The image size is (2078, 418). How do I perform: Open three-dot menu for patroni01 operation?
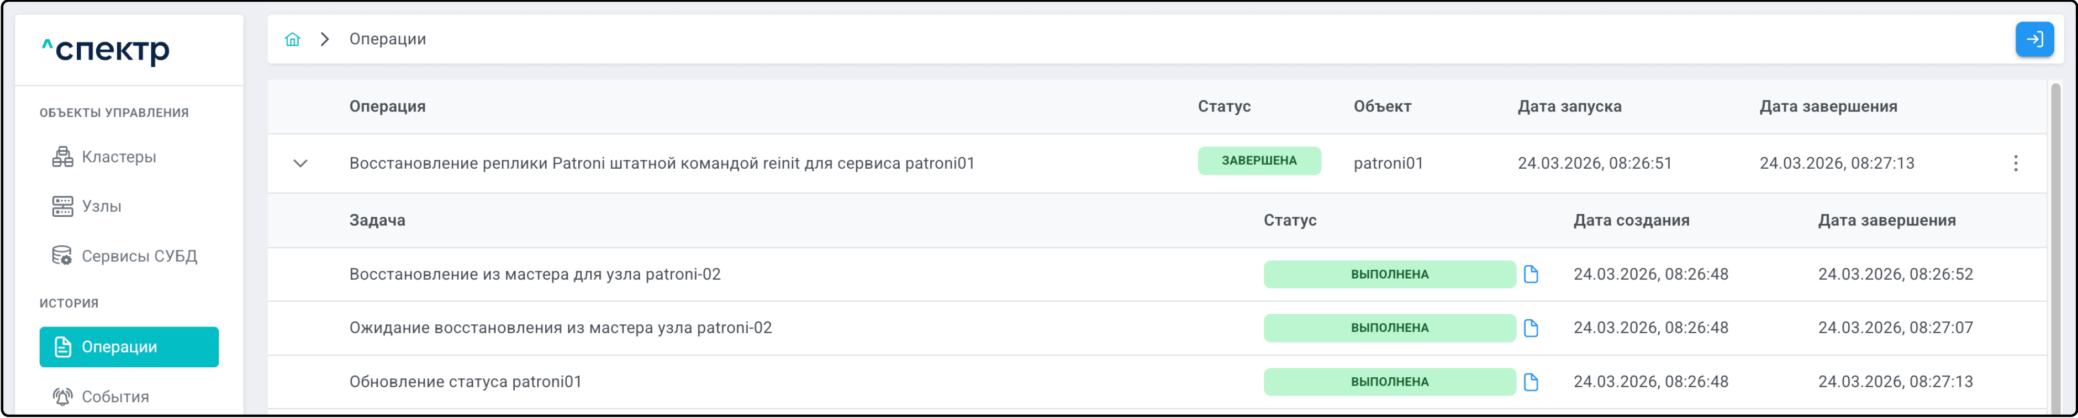(x=2015, y=163)
